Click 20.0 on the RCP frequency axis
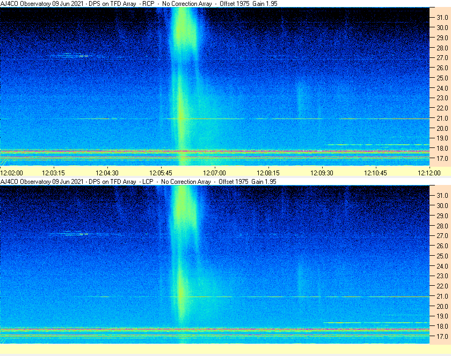451x356 pixels. click(x=442, y=129)
